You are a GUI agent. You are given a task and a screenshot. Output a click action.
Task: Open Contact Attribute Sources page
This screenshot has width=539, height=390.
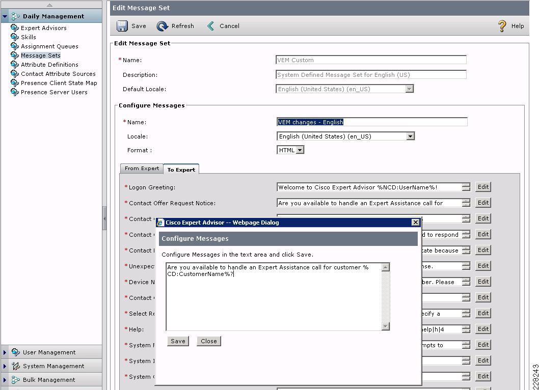click(x=58, y=73)
